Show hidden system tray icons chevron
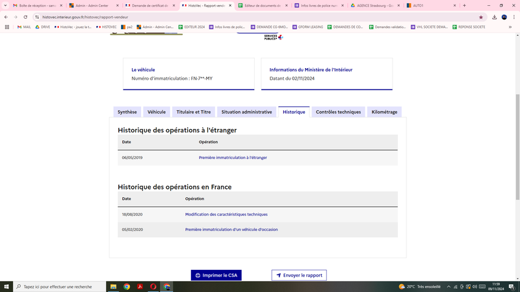The image size is (520, 292). 448,287
